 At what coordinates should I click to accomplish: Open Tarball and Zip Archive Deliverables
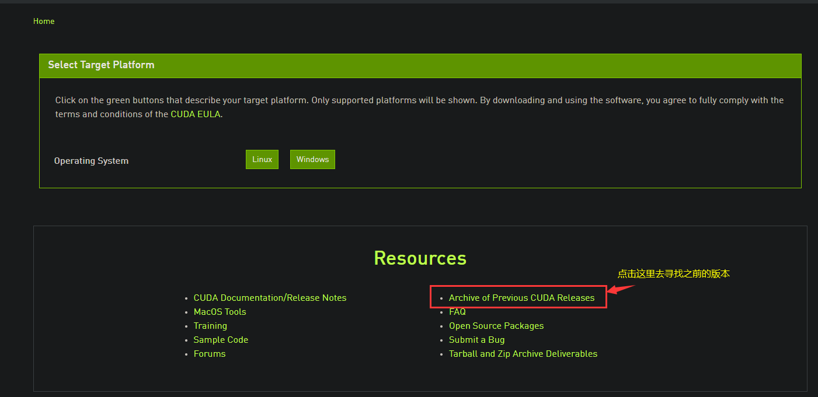523,354
